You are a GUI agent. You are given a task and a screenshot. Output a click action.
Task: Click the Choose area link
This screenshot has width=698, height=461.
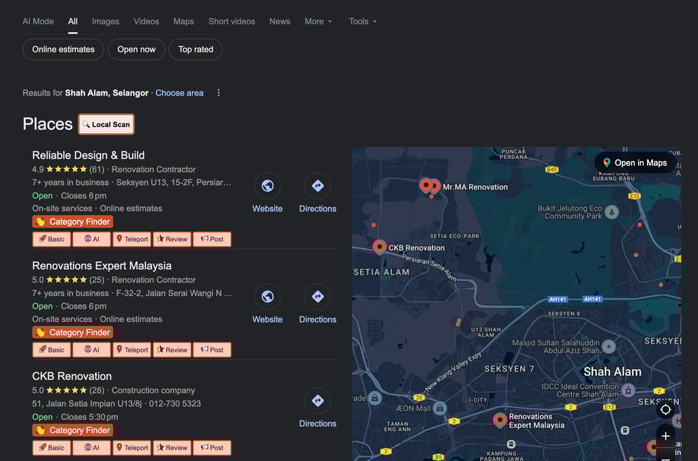(x=179, y=93)
